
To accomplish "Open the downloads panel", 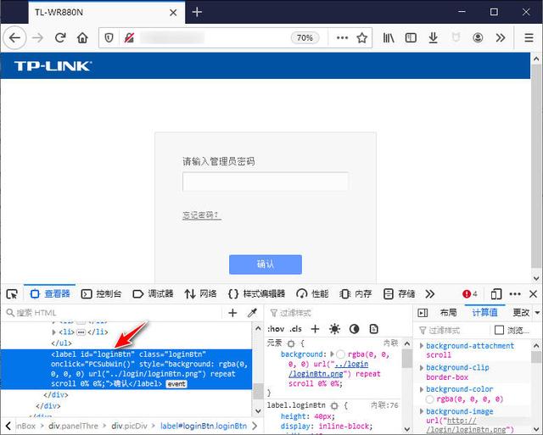I will [x=433, y=37].
